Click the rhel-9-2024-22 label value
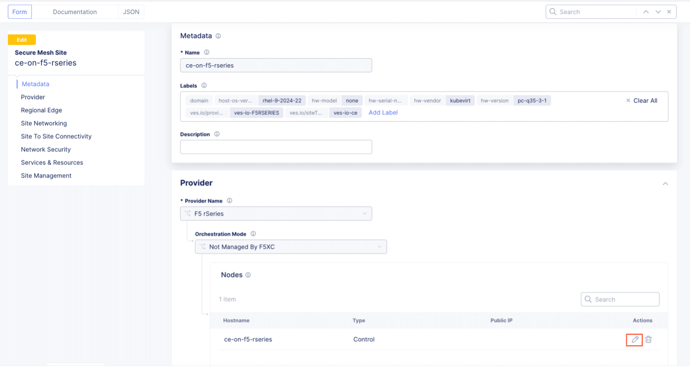The image size is (690, 368). pos(282,101)
